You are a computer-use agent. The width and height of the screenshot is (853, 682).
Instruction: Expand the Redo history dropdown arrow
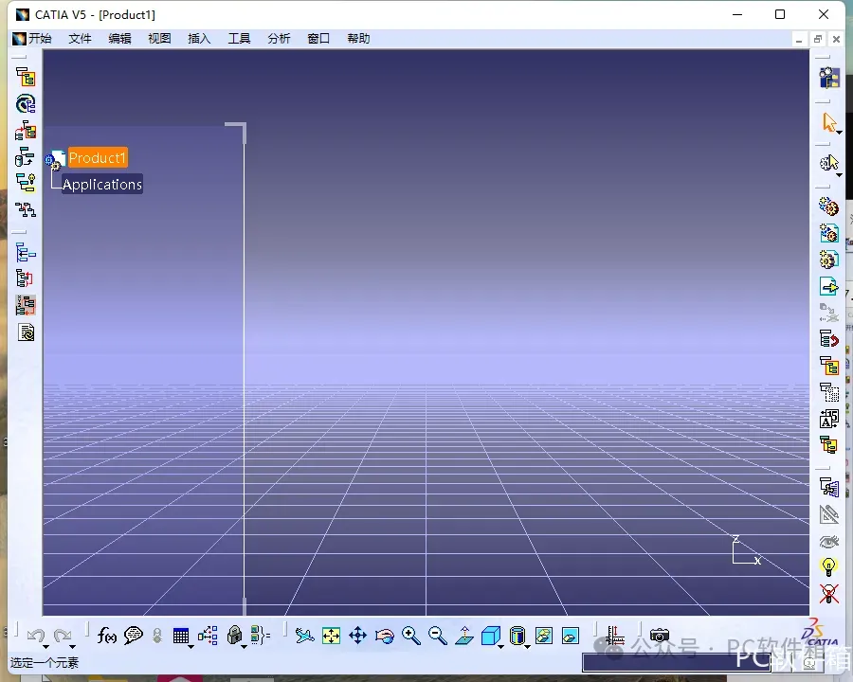(72, 647)
